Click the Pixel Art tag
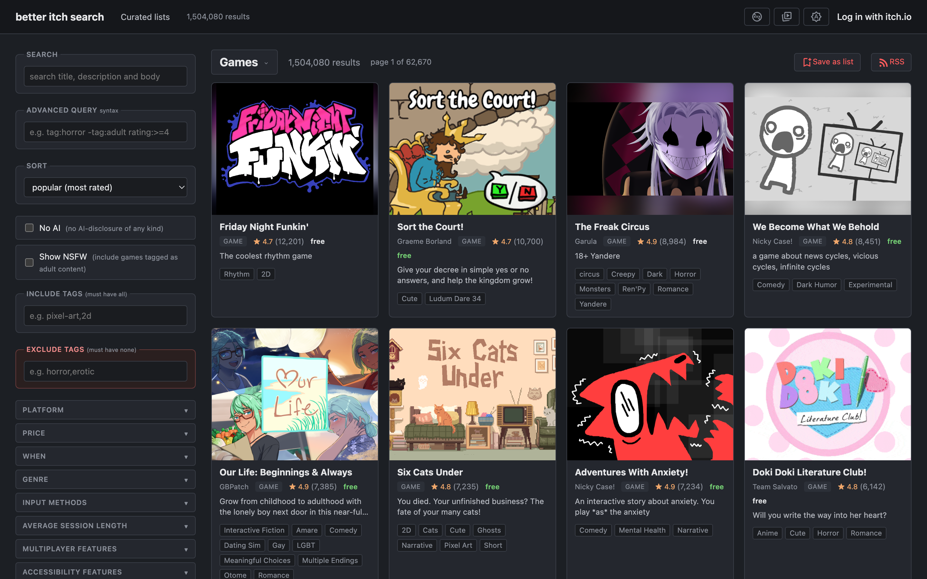Viewport: 927px width, 579px height. 458,545
